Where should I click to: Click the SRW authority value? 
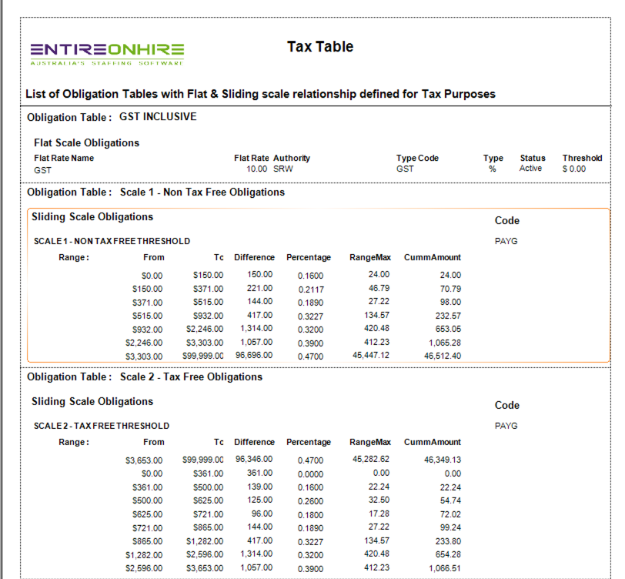pyautogui.click(x=282, y=169)
